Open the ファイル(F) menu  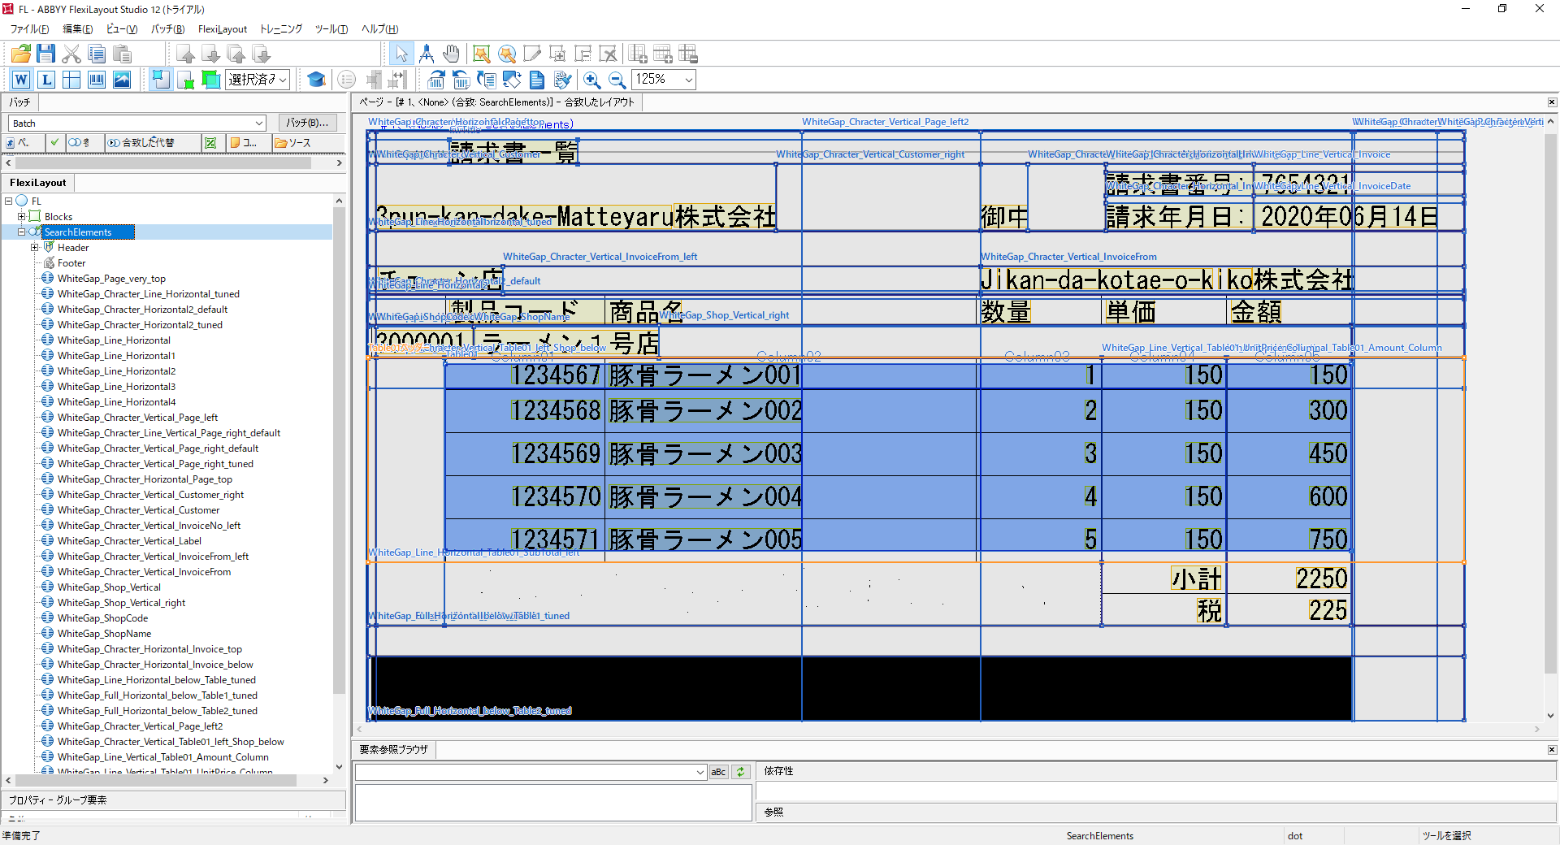coord(29,28)
